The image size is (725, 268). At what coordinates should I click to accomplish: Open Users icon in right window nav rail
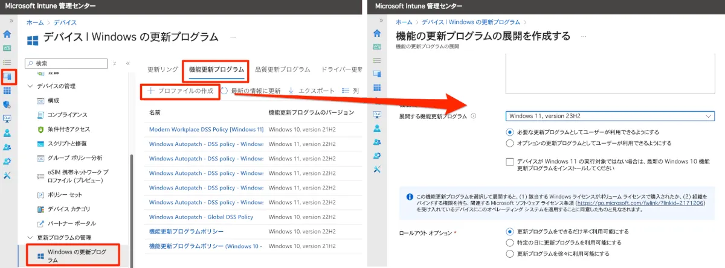click(x=378, y=128)
